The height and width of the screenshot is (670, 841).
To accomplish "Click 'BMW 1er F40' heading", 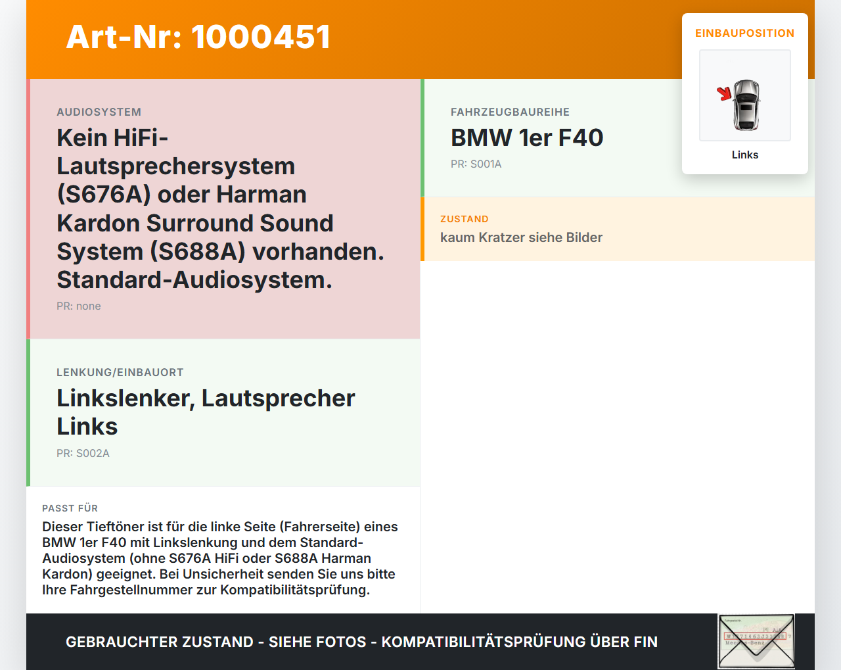I will [x=527, y=137].
